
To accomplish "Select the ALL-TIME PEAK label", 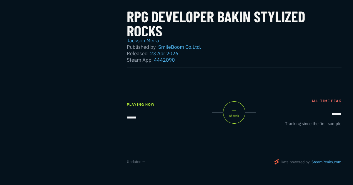I will click(x=326, y=101).
